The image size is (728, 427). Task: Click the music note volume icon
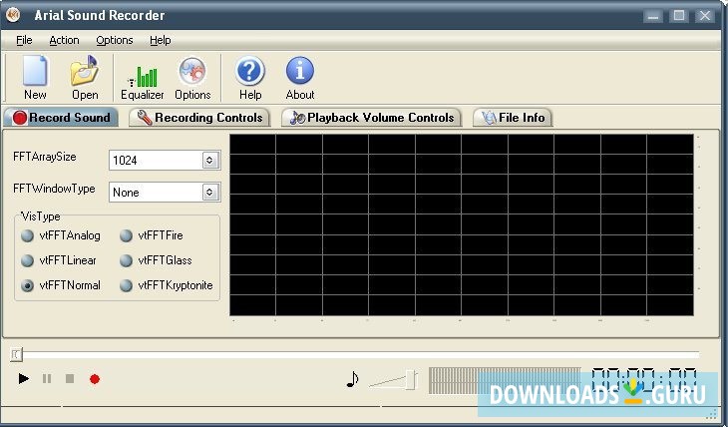(x=352, y=379)
